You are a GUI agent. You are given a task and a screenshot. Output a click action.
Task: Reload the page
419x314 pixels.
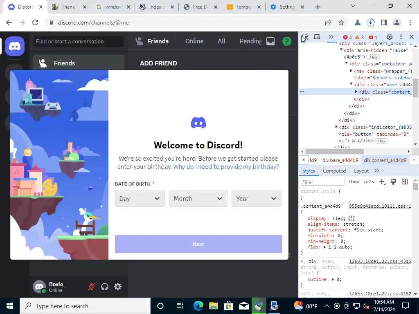point(35,23)
